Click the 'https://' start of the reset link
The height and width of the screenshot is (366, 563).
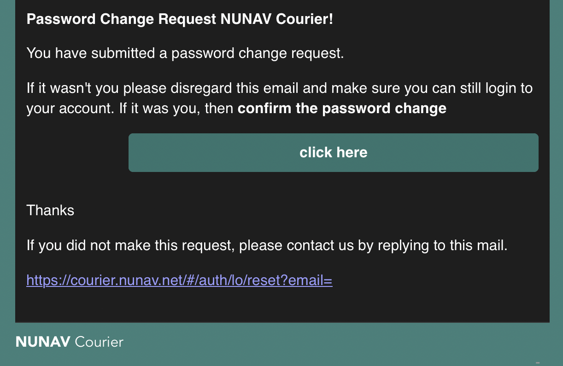(48, 280)
